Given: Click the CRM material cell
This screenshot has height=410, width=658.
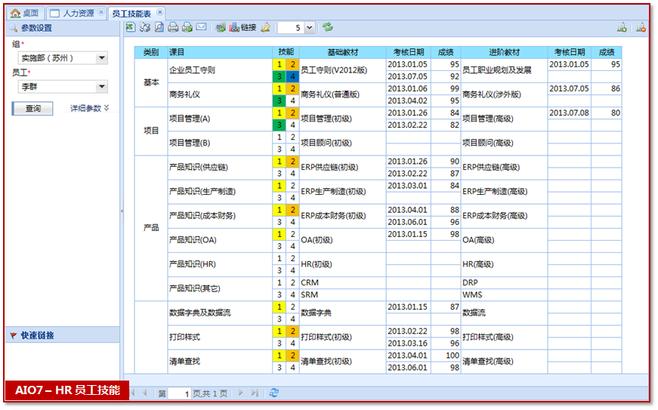Looking at the screenshot, I should (x=343, y=283).
